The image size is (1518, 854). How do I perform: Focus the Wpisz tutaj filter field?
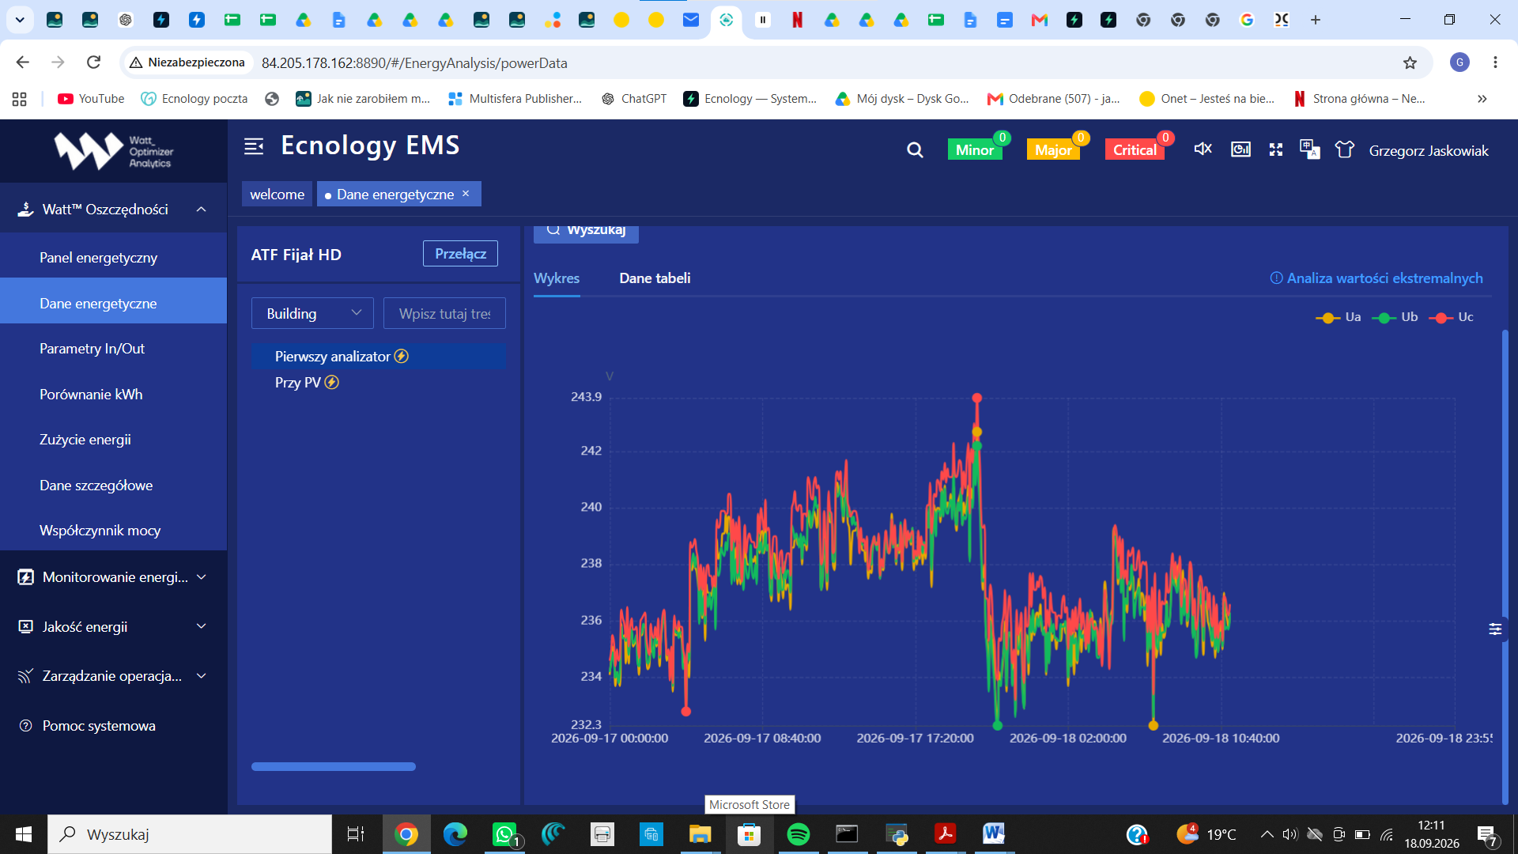tap(444, 313)
